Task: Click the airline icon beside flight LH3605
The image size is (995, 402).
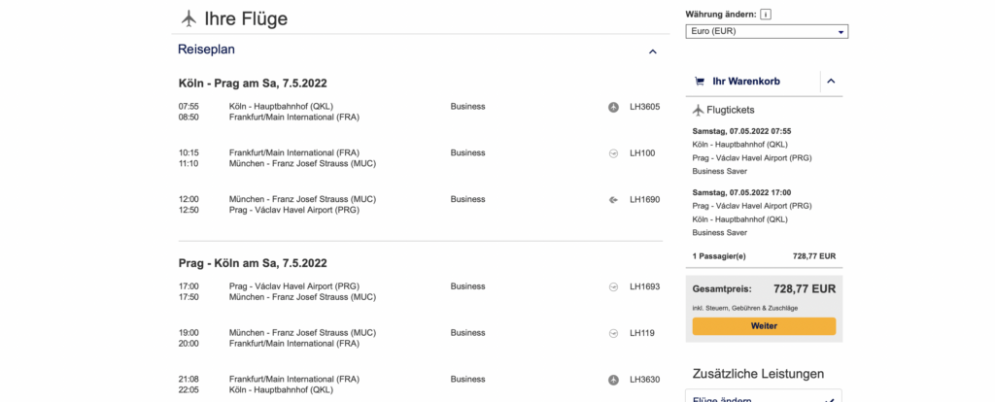Action: (x=613, y=107)
